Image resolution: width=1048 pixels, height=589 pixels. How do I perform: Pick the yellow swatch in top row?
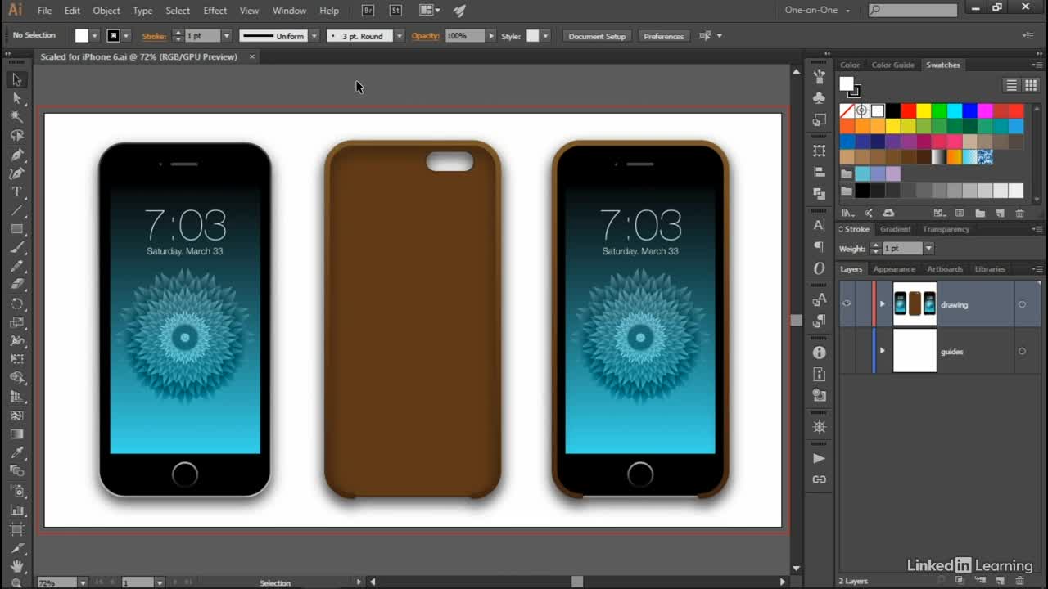[x=924, y=110]
